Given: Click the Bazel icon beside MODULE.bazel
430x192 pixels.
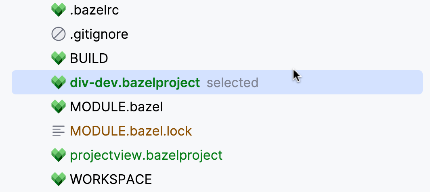Looking at the screenshot, I should pos(59,106).
